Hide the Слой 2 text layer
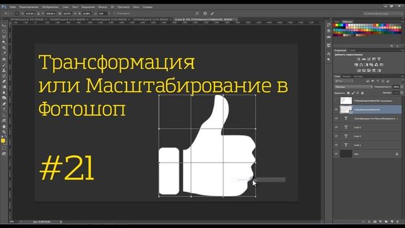 (336, 136)
